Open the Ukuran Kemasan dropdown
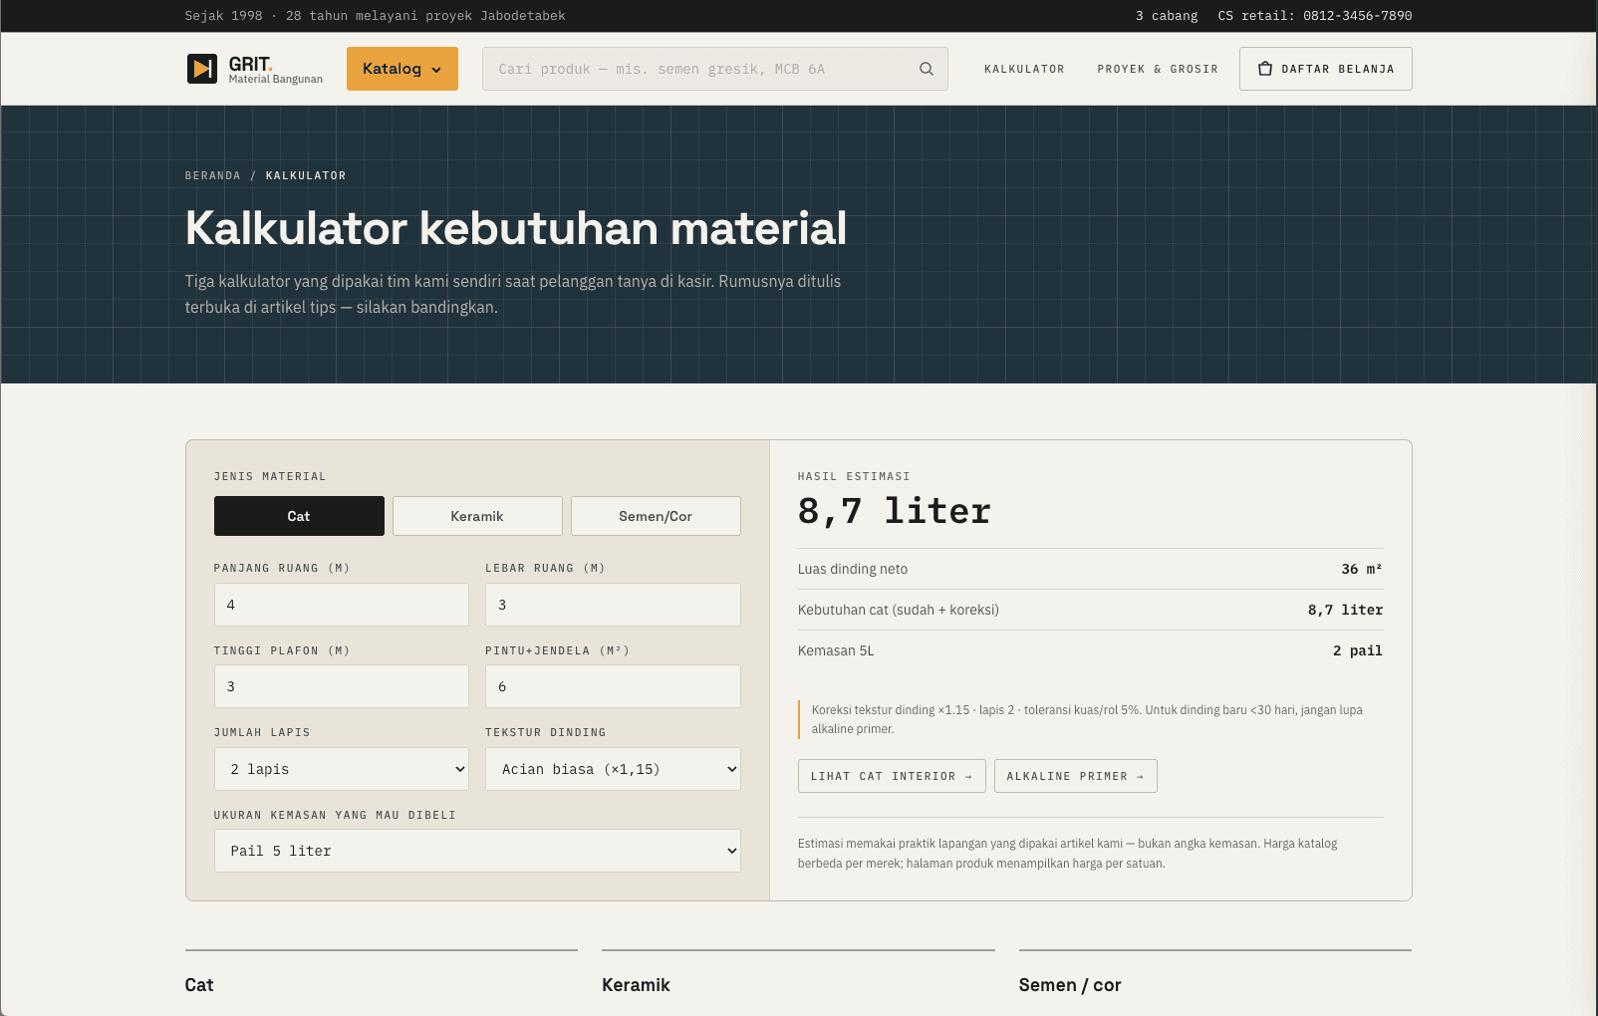 (477, 851)
